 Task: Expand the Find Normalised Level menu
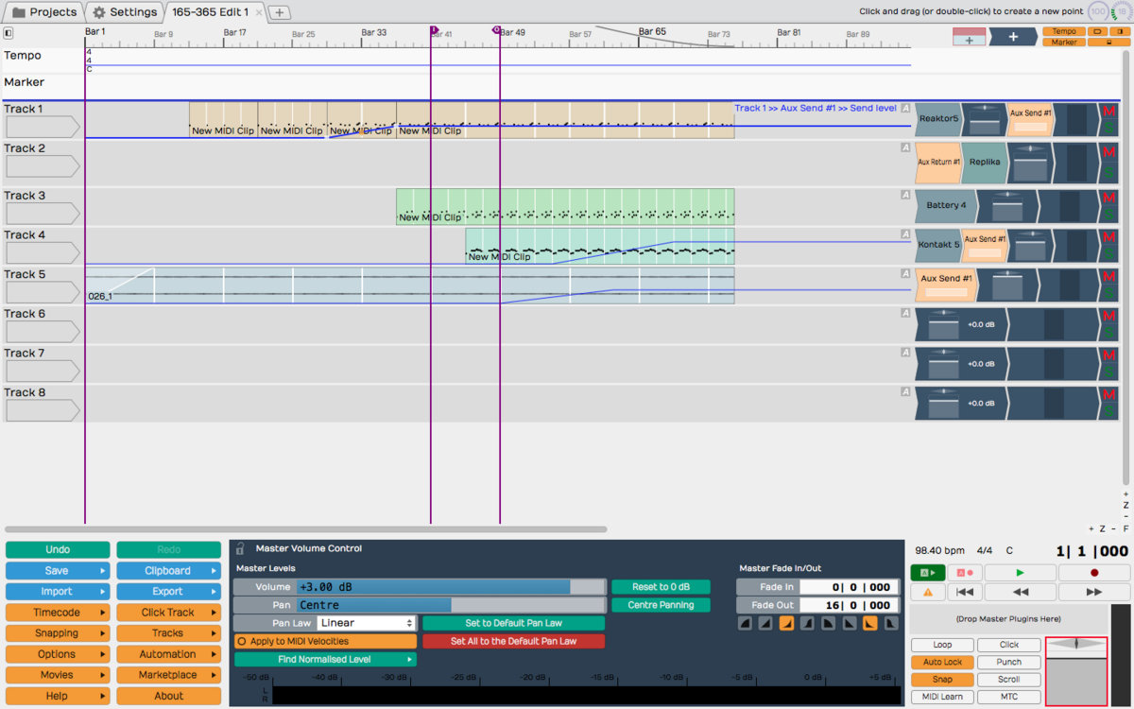325,659
